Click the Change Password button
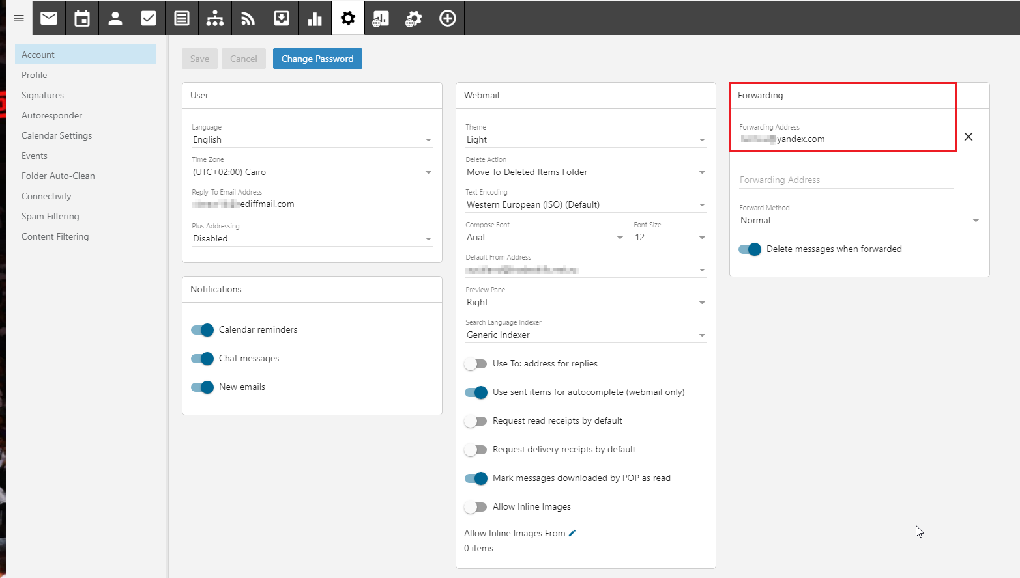This screenshot has width=1020, height=578. 317,59
